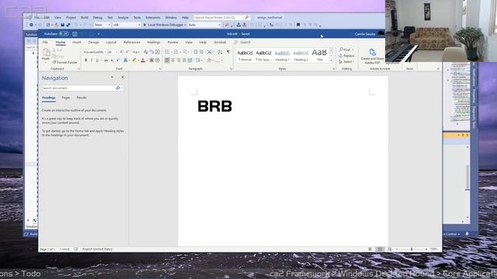This screenshot has width=497, height=279.
Task: Click Local Windows Debugger in Visual Studio
Action: 164,25
